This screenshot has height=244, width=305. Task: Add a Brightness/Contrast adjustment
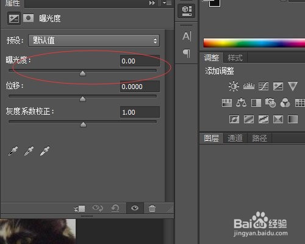pos(234,86)
